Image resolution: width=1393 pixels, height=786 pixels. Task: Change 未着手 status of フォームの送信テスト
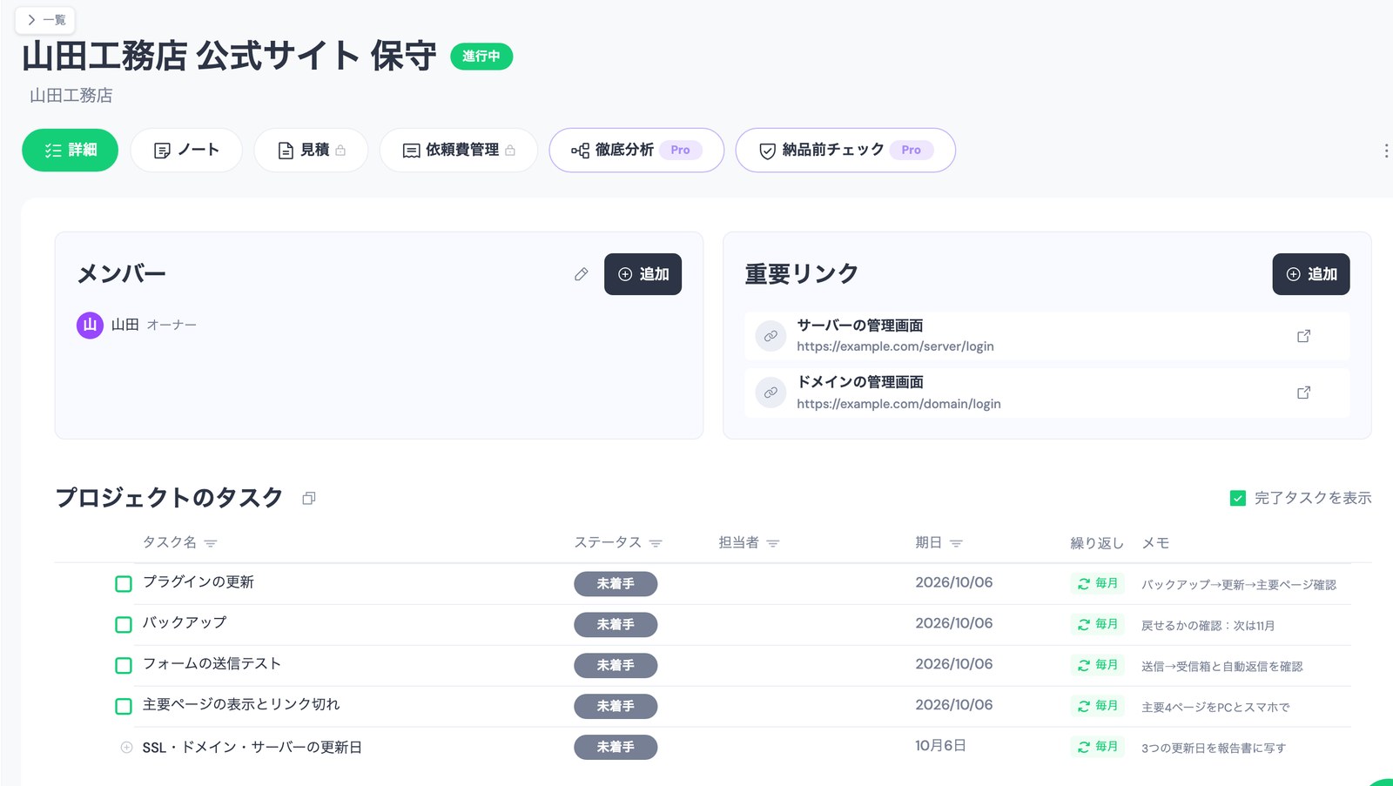pos(616,666)
